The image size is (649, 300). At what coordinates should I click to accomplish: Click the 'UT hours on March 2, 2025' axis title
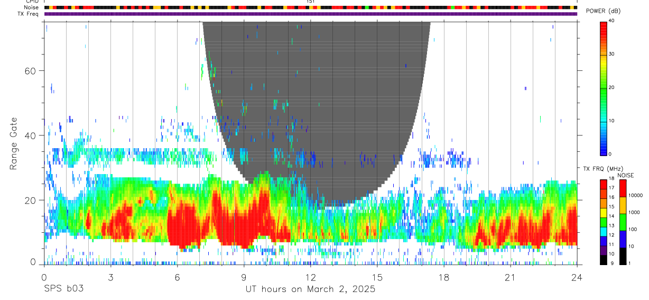coord(310,289)
